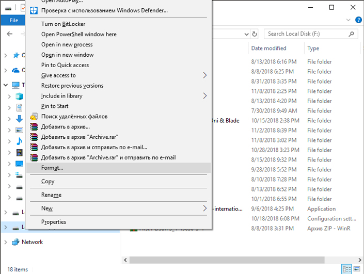Click WinRAR icon beside archive and e-mail entry
This screenshot has height=274, width=364.
pos(34,147)
